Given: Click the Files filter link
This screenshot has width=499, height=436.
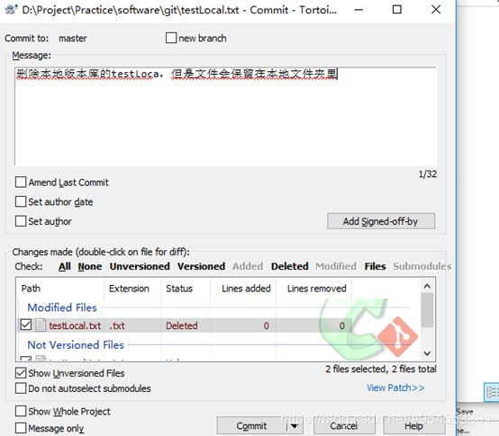Looking at the screenshot, I should click(x=376, y=266).
